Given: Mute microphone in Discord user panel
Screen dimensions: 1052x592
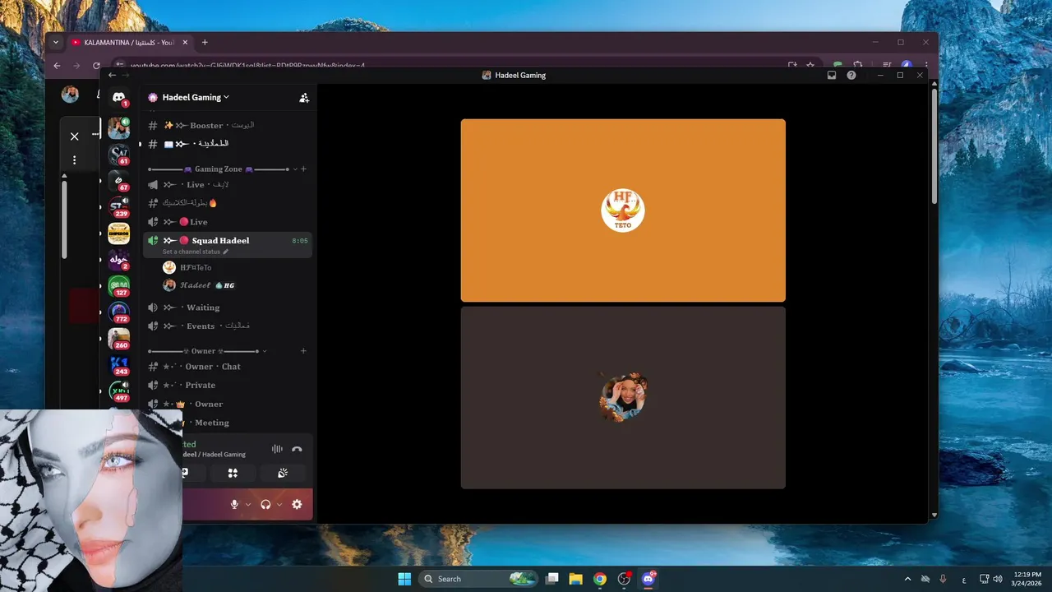Looking at the screenshot, I should (234, 504).
